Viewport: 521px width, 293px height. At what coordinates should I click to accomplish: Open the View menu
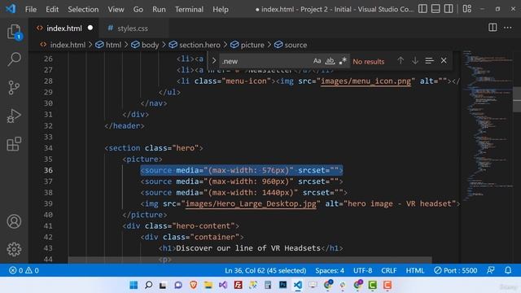click(x=116, y=9)
